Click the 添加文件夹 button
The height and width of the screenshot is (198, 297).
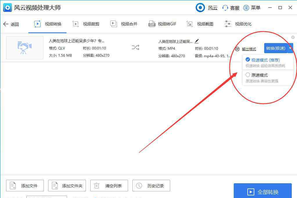pyautogui.click(x=67, y=186)
